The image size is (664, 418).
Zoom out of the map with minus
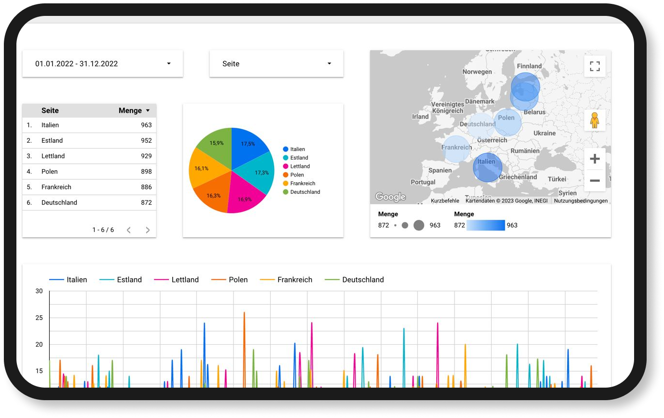595,181
